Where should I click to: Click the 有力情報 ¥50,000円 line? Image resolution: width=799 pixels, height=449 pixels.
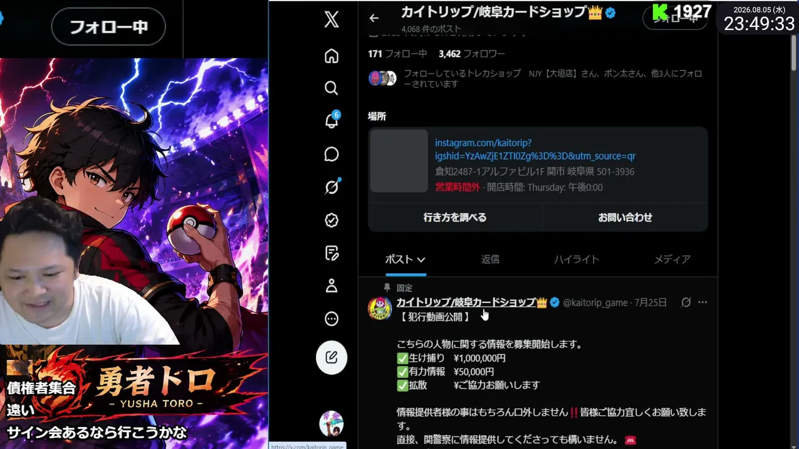coord(446,372)
